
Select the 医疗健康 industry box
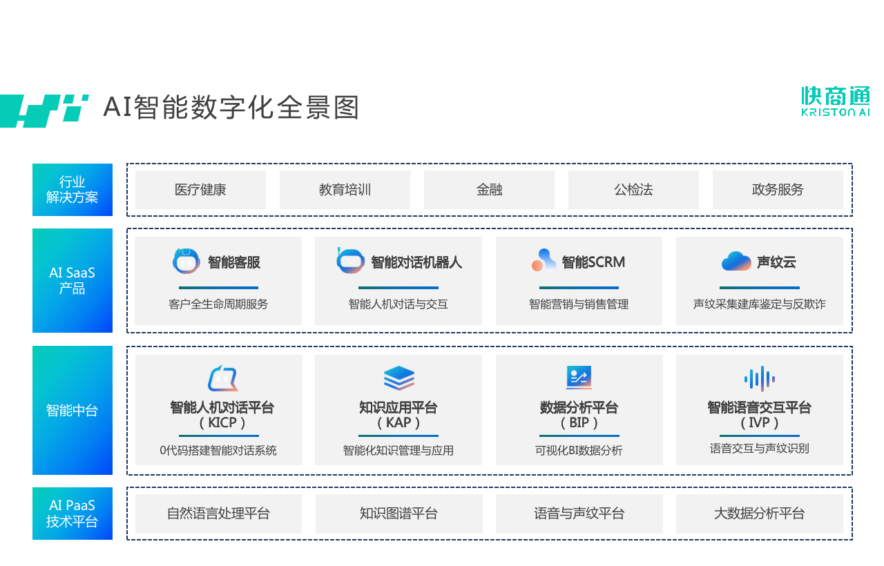point(200,190)
